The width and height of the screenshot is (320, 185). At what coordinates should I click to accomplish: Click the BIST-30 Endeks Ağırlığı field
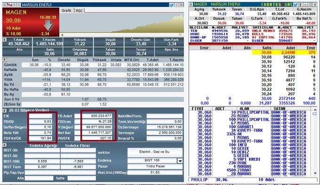click(x=42, y=150)
